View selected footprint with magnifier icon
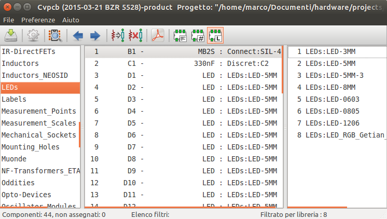The height and width of the screenshot is (219, 387). point(56,36)
